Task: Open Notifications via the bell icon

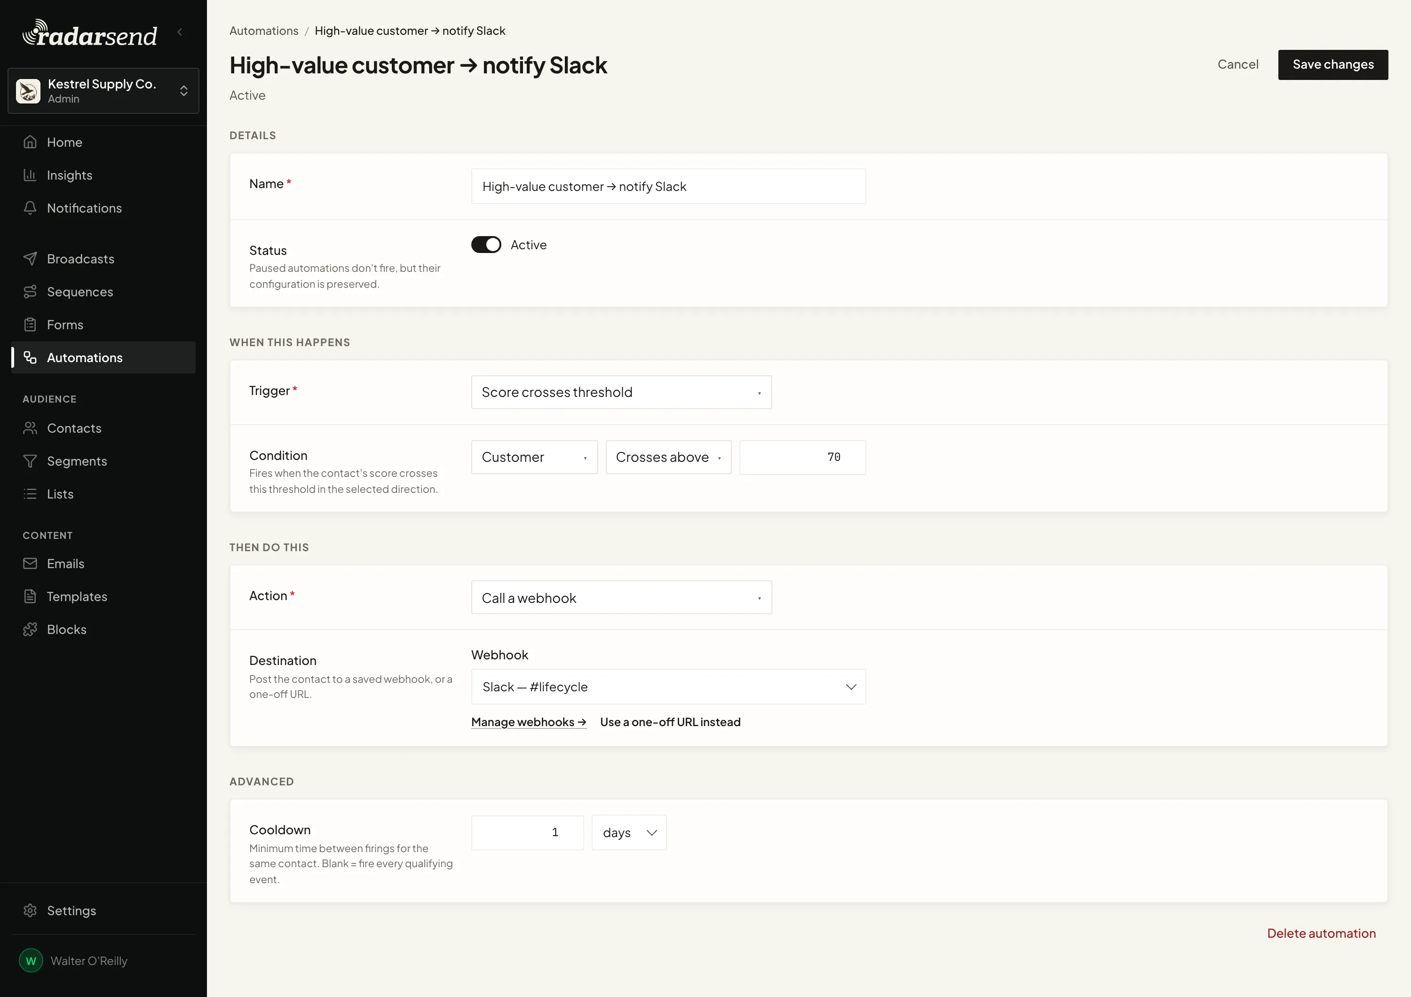Action: (x=30, y=208)
